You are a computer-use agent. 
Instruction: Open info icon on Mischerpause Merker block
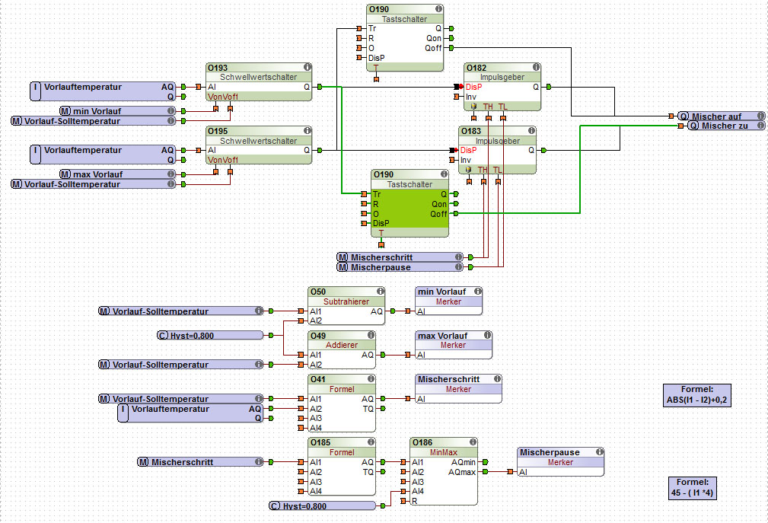[x=600, y=452]
